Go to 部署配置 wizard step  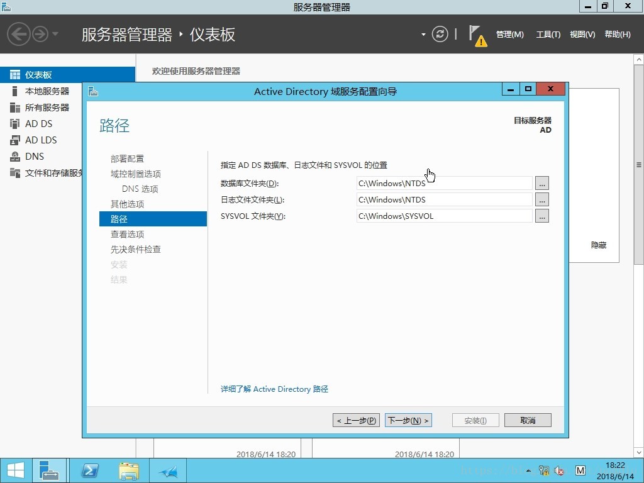tap(127, 158)
